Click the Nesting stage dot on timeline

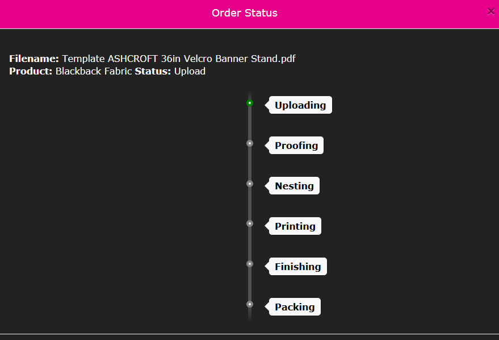point(250,184)
